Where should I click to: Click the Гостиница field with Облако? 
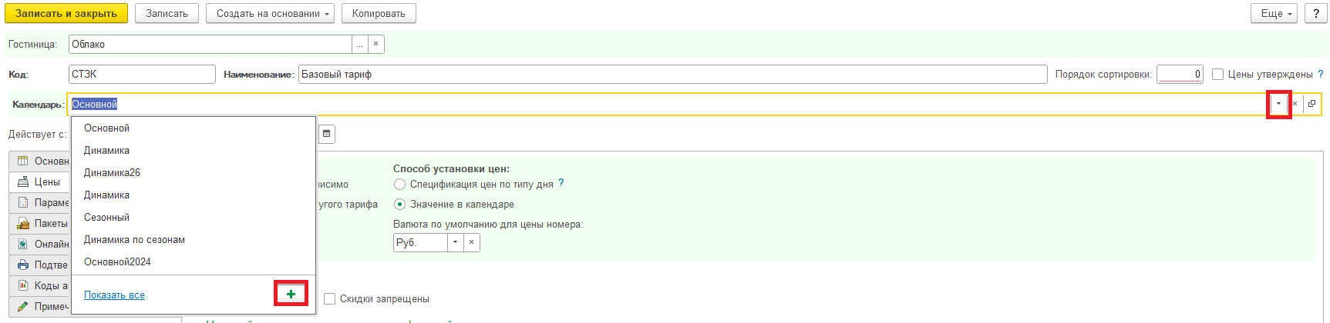pos(210,44)
